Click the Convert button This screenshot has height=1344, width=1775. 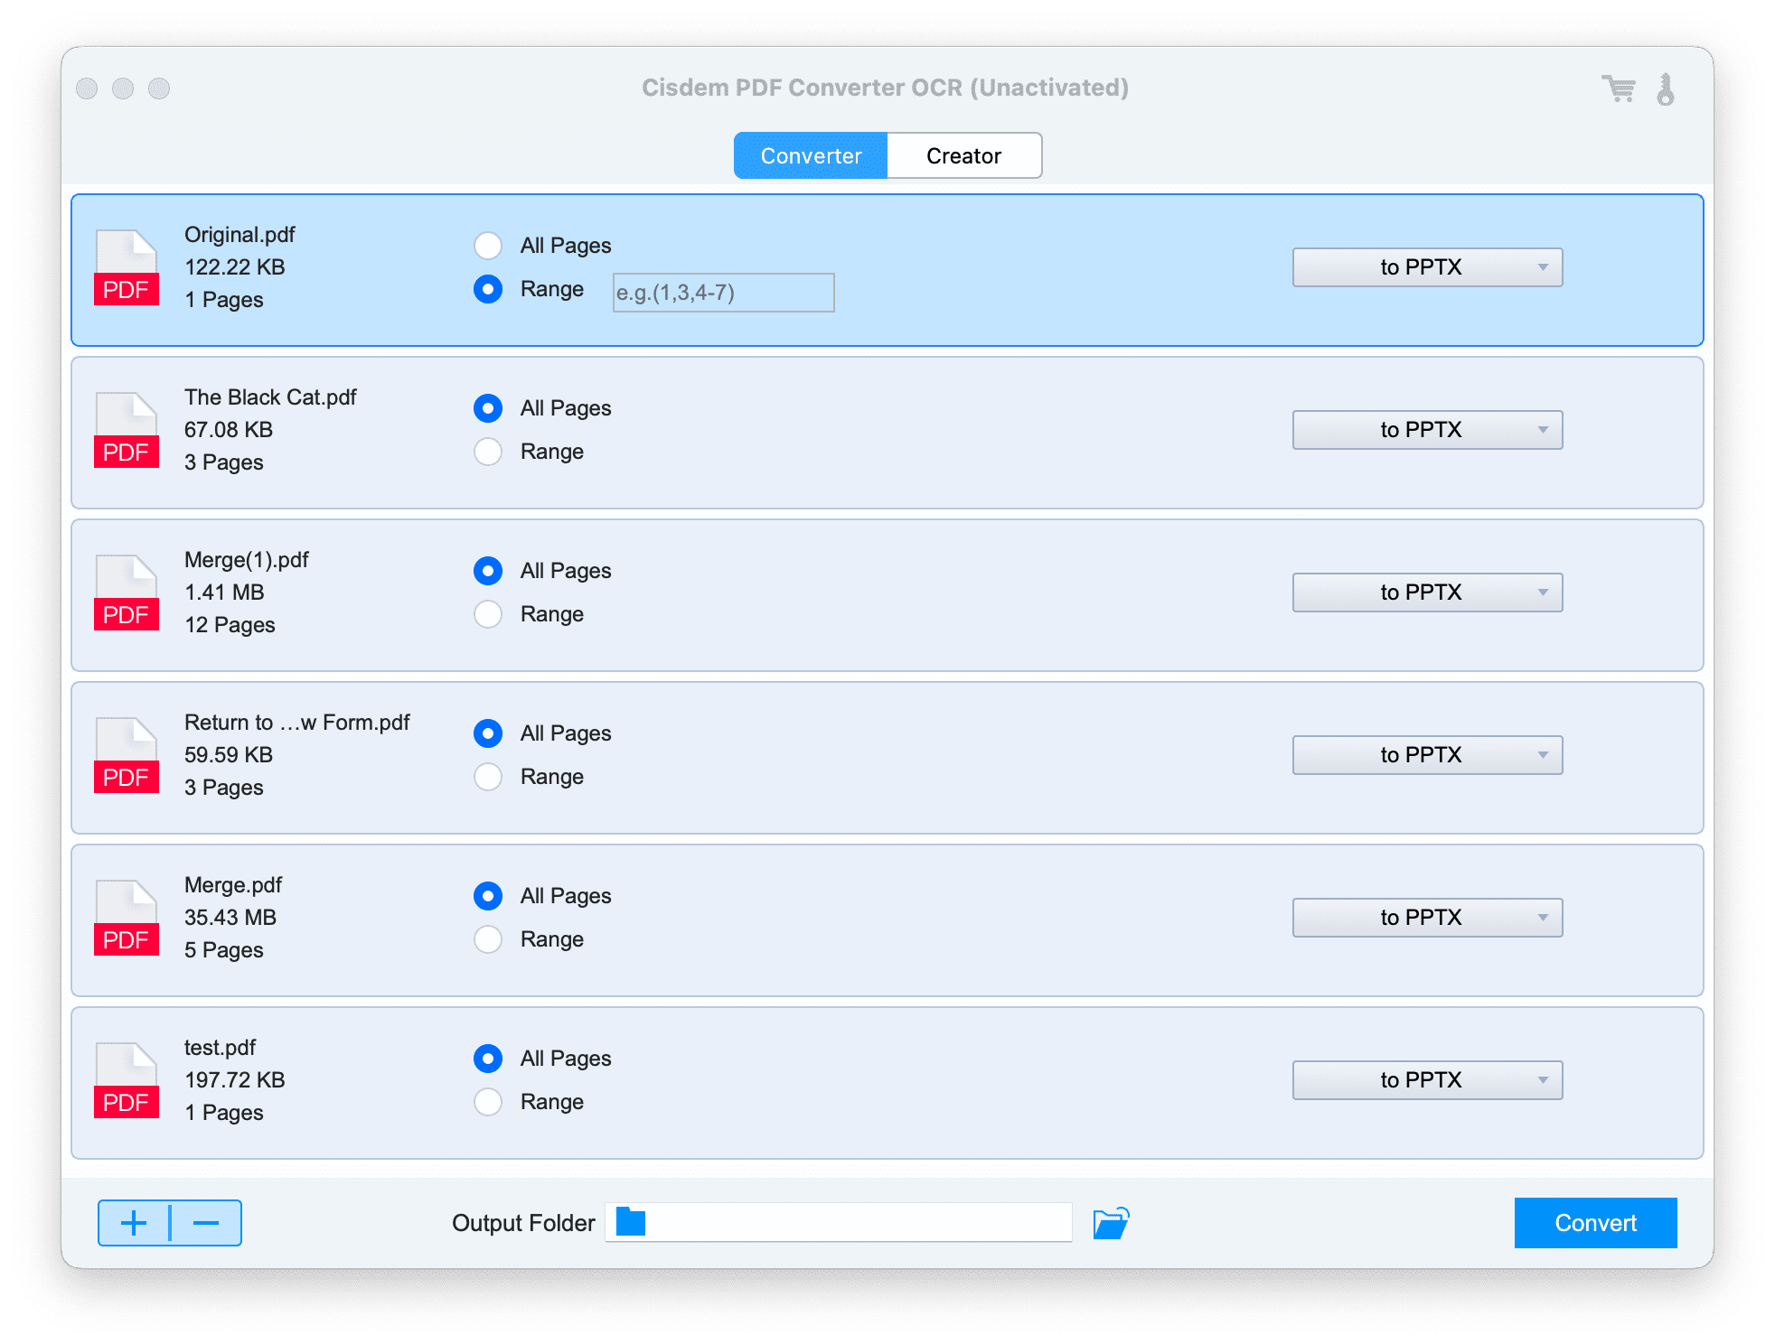[1595, 1223]
